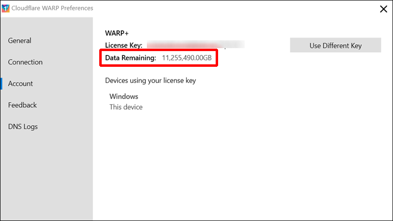
Task: Select the 11,255,490.00GB remaining value
Action: 187,58
